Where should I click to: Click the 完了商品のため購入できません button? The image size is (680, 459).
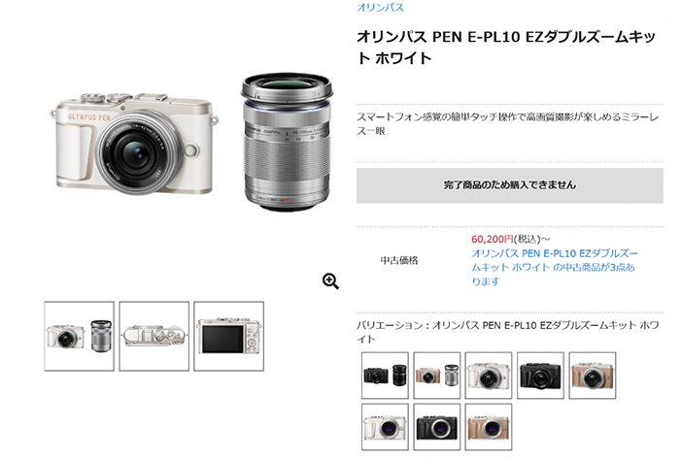point(510,185)
